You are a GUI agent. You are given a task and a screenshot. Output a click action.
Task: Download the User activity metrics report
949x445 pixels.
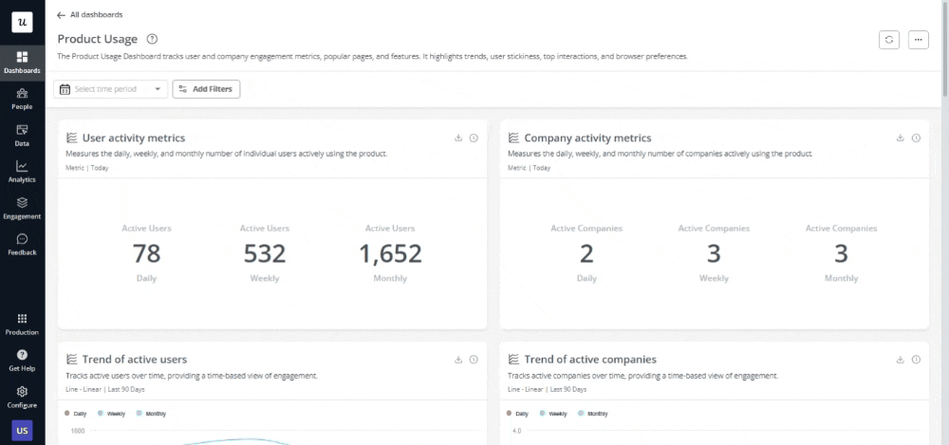click(458, 138)
